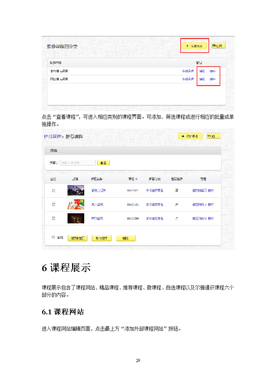Viewport: 276px width, 391px height.
Task: Select course ID 80437151 text
Action: pyautogui.click(x=133, y=205)
